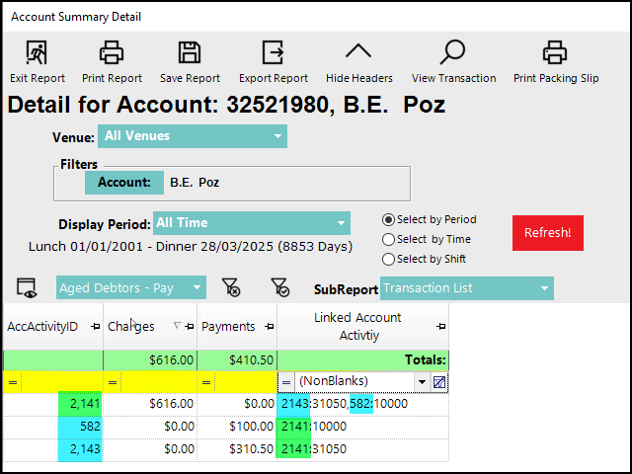This screenshot has width=632, height=474.
Task: Click the Account filter button
Action: 123,183
